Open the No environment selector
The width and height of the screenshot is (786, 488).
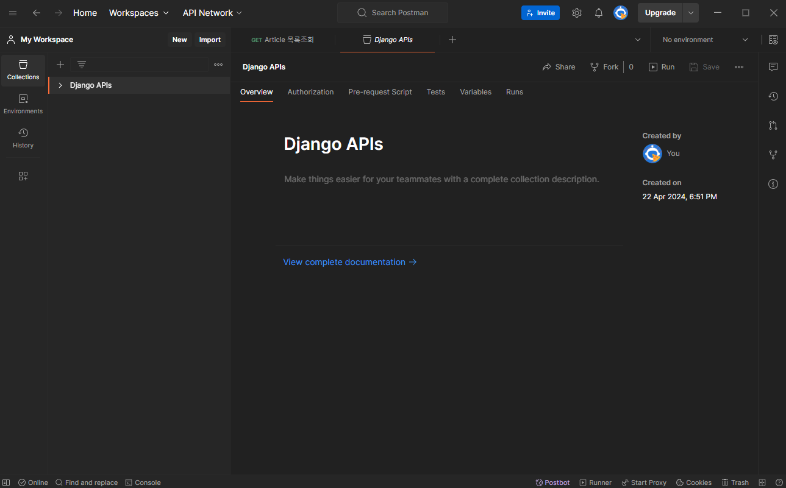pyautogui.click(x=705, y=40)
